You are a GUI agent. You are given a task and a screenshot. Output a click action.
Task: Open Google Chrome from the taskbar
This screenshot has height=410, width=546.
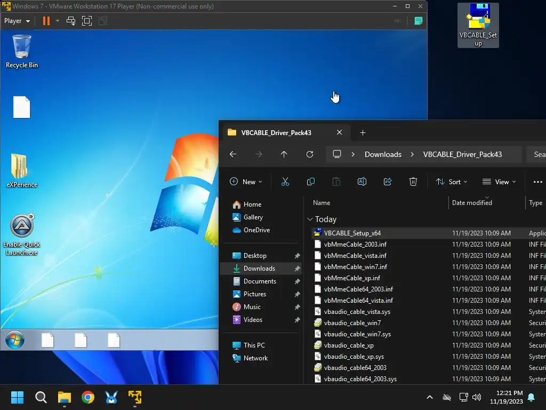(x=88, y=397)
